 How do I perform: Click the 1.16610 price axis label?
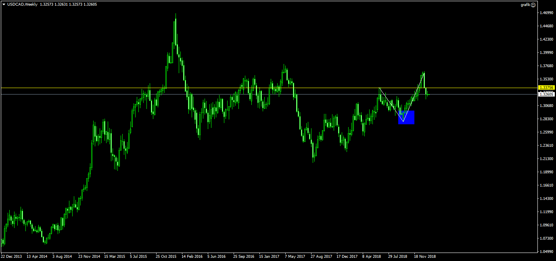546,185
